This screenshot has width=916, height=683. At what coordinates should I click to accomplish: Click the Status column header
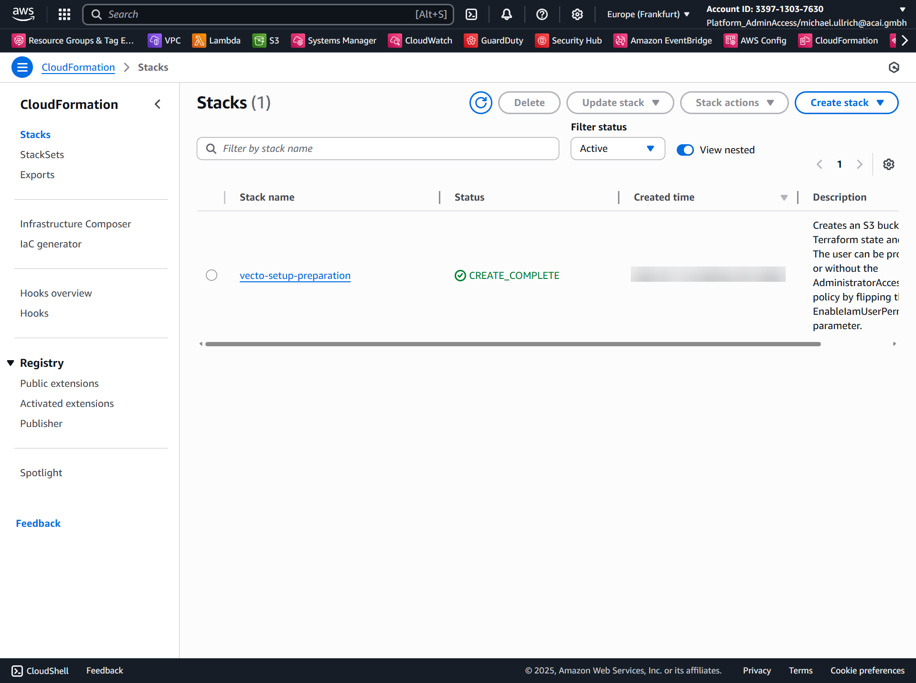pyautogui.click(x=469, y=197)
